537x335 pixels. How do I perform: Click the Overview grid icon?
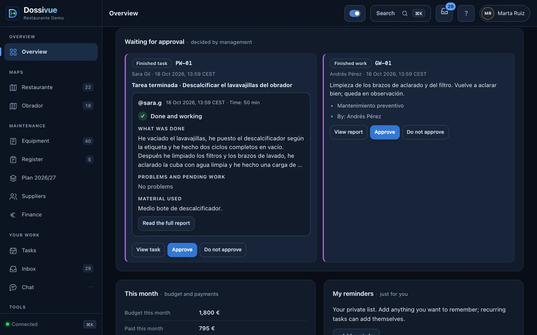click(13, 52)
